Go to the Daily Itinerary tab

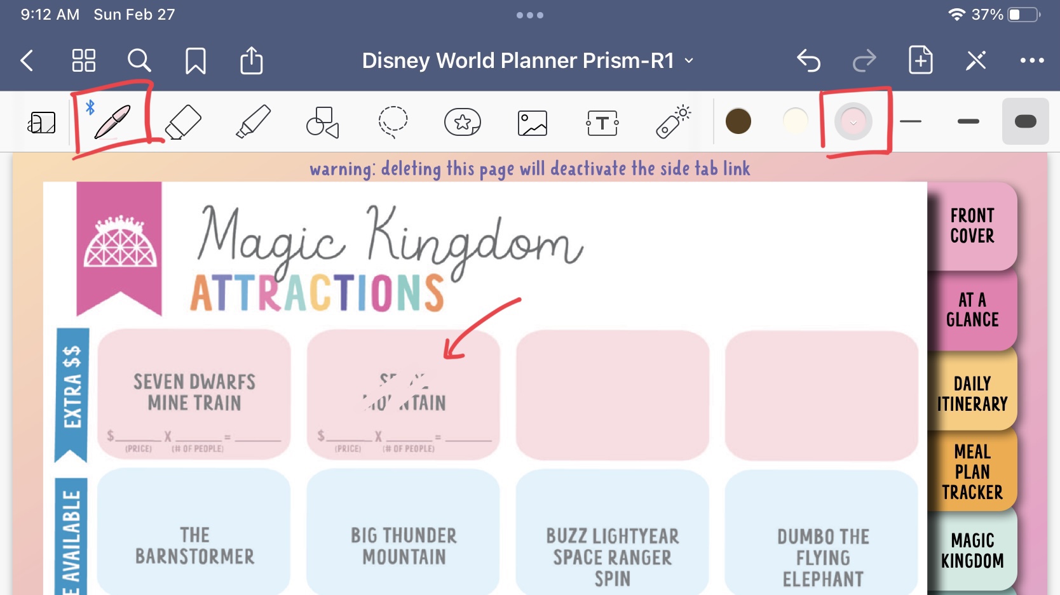pos(972,394)
